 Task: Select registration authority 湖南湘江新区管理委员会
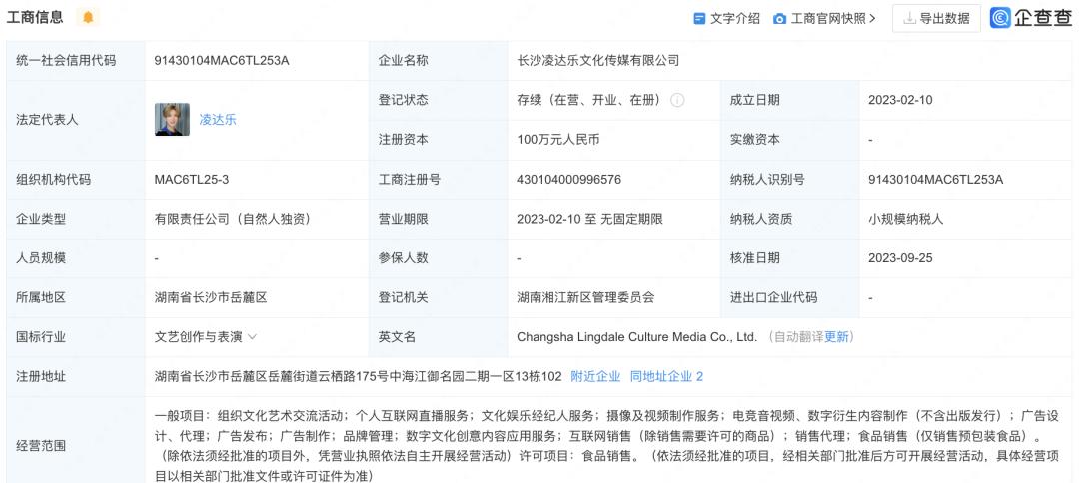(x=585, y=298)
